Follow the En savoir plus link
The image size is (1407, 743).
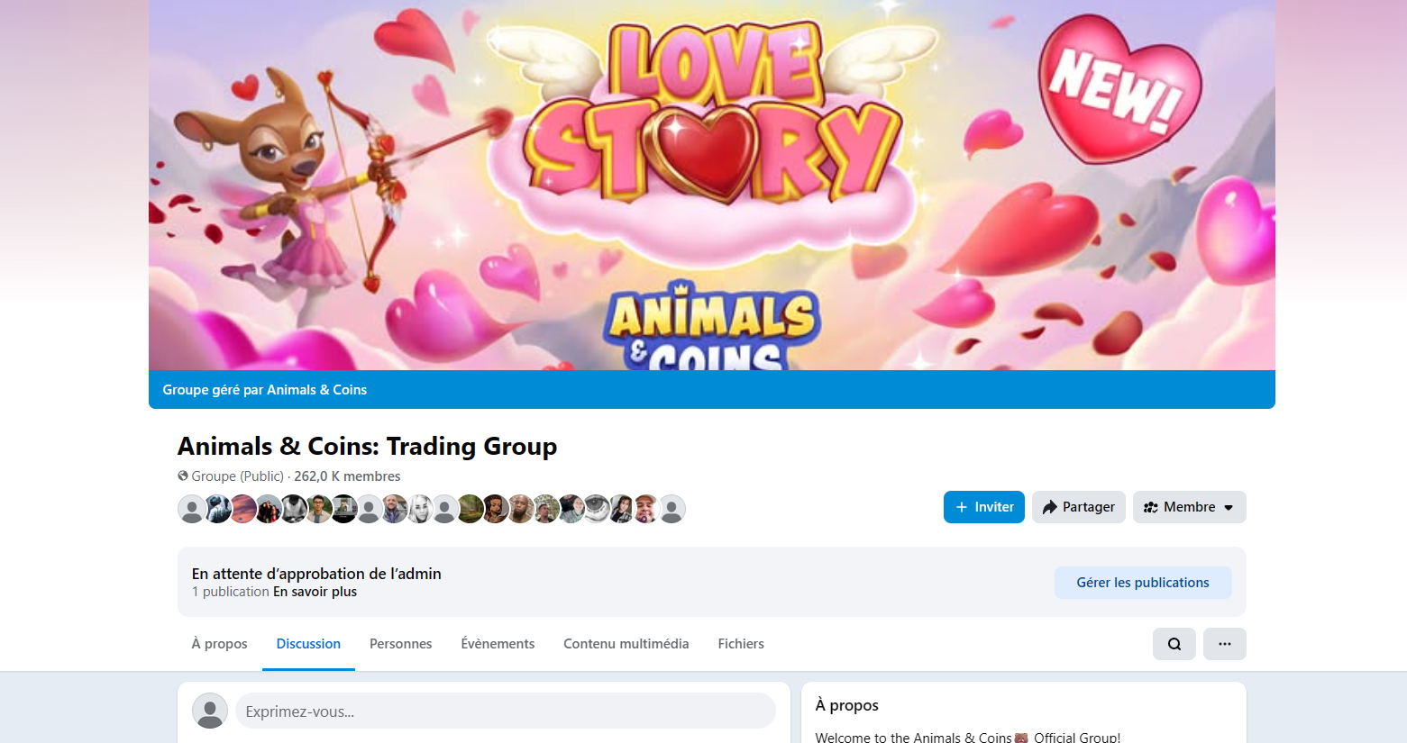click(315, 592)
